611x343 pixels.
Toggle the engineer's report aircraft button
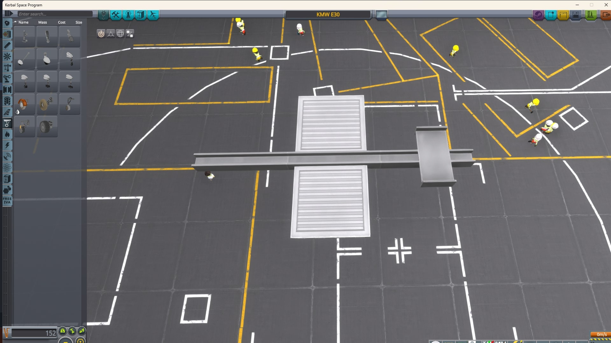click(153, 15)
